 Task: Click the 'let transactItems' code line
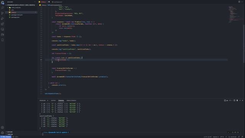[x=61, y=53]
